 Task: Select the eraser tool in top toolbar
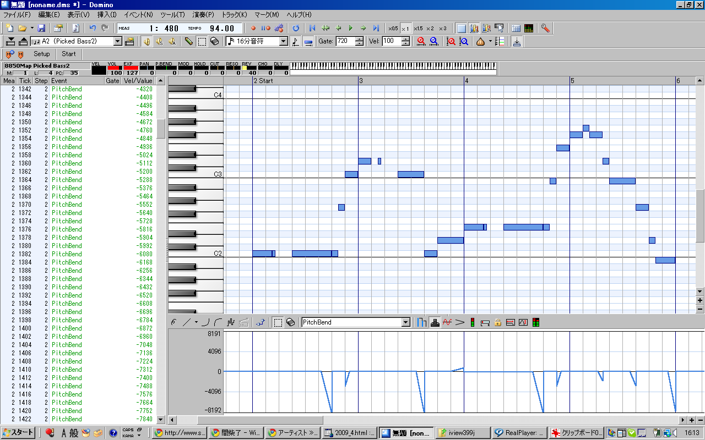[x=215, y=41]
